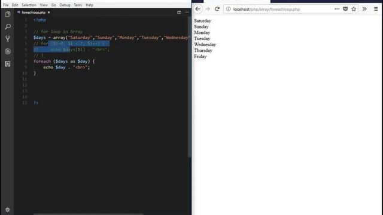This screenshot has width=383, height=215.
Task: Click the closing brace on line 10
Action: point(35,73)
